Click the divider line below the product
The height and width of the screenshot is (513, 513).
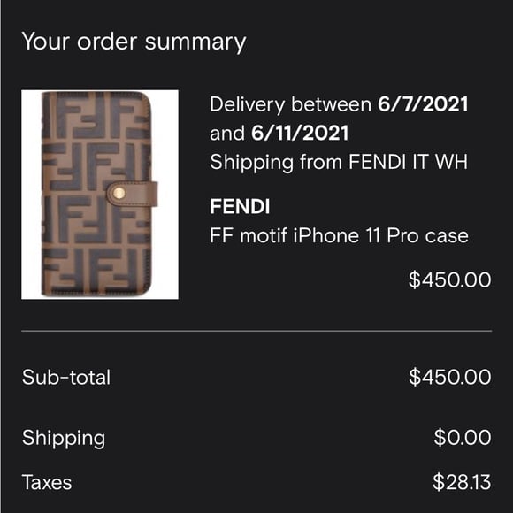(x=256, y=331)
